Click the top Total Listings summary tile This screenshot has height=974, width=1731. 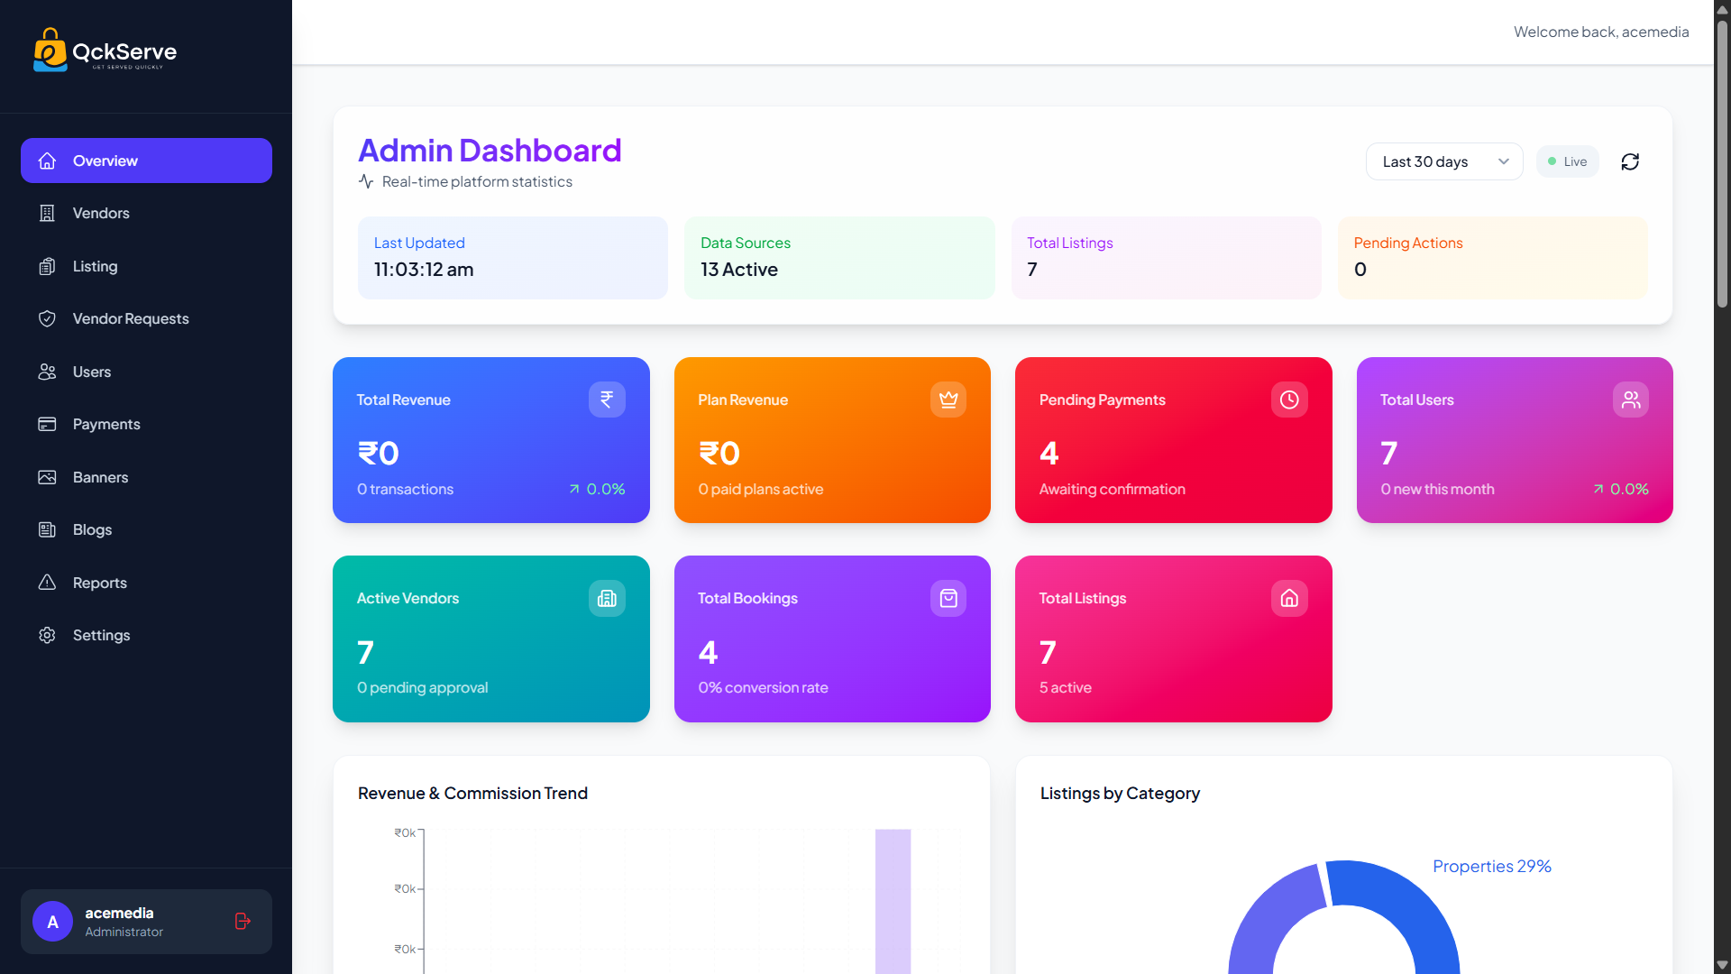1167,258
